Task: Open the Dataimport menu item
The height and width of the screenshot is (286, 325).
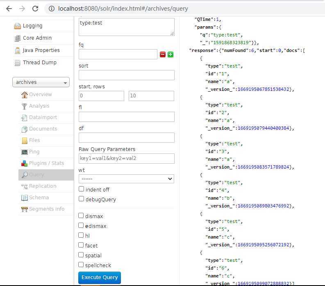Action: click(43, 117)
